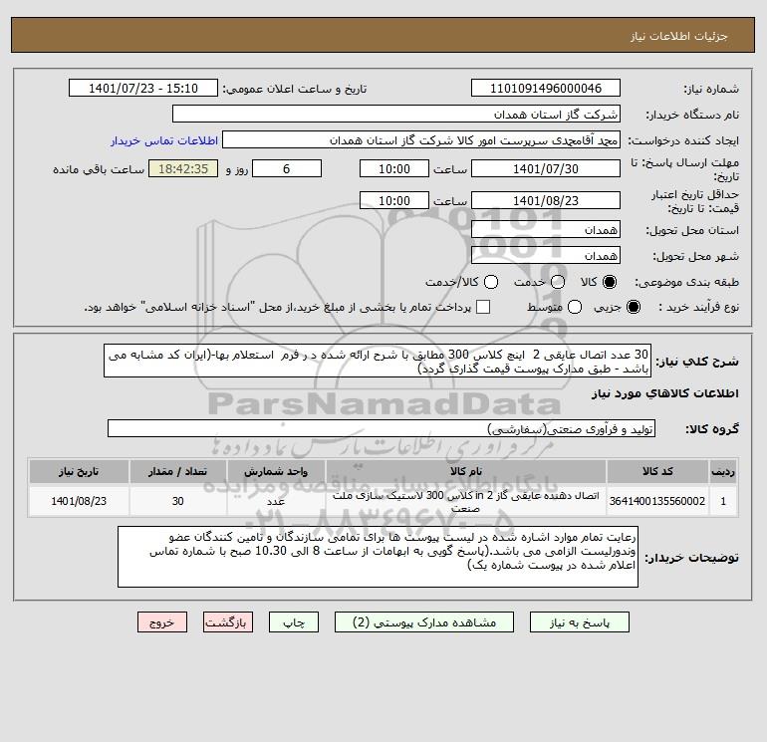
Task: Click the گروه کالا field تولید و فرآوری صنعتی
Action: (382, 428)
